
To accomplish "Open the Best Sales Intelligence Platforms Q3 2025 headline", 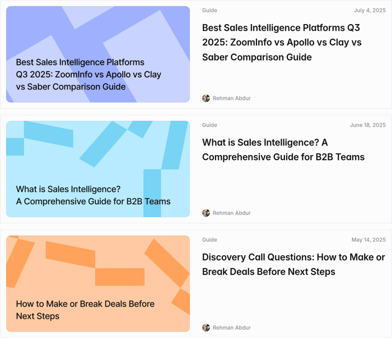I will point(281,42).
